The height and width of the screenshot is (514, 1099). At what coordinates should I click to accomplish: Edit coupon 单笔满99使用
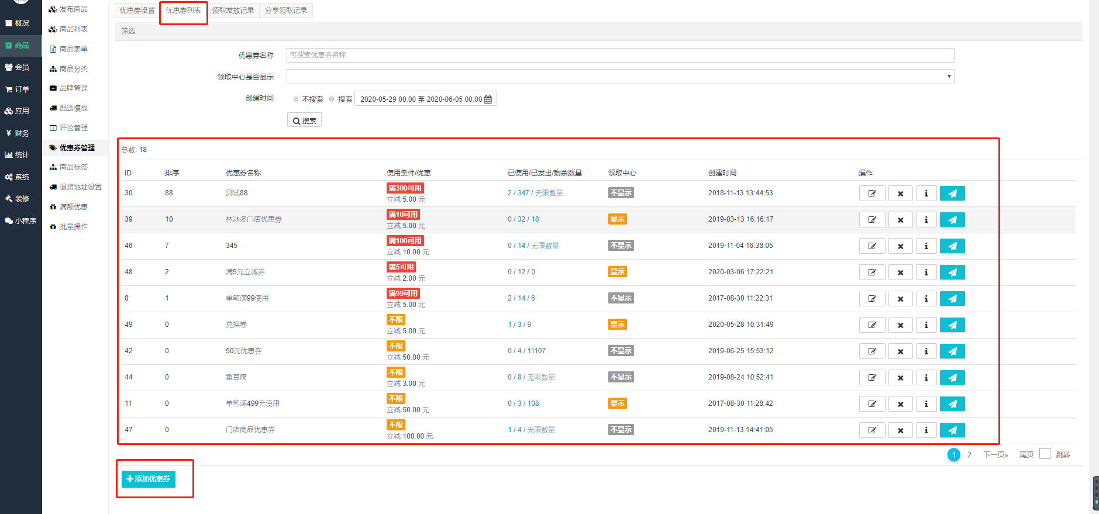pyautogui.click(x=871, y=299)
